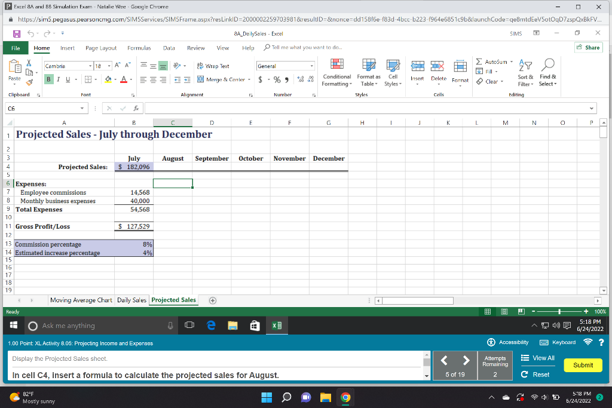612x408 pixels.
Task: Select the Format as Table icon
Action: coord(368,72)
